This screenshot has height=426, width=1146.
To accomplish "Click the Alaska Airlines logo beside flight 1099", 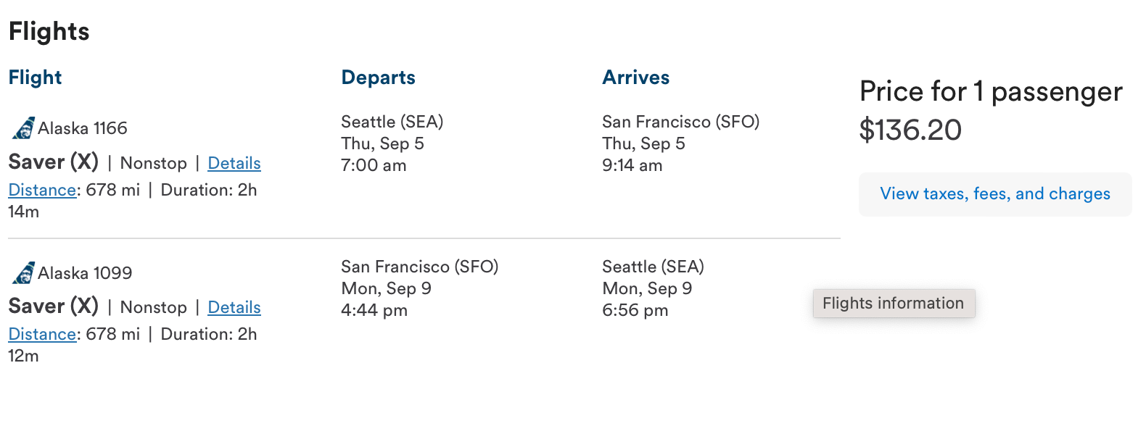I will [23, 273].
